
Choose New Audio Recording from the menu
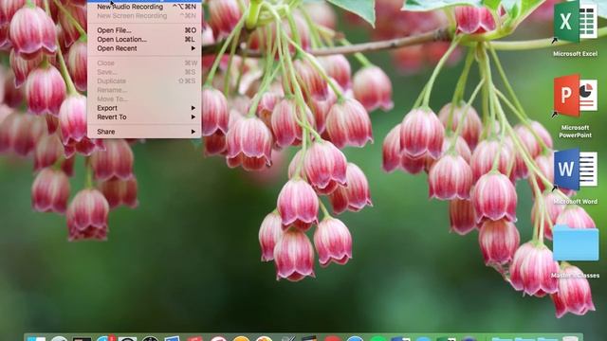coord(144,7)
